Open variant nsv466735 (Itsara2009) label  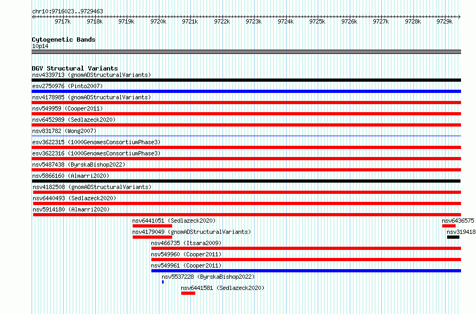(187, 243)
